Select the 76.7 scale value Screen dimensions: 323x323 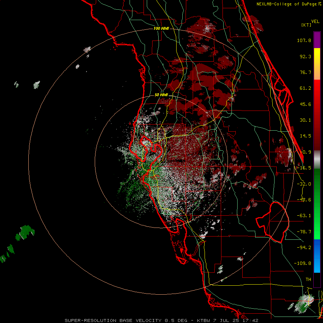305,72
